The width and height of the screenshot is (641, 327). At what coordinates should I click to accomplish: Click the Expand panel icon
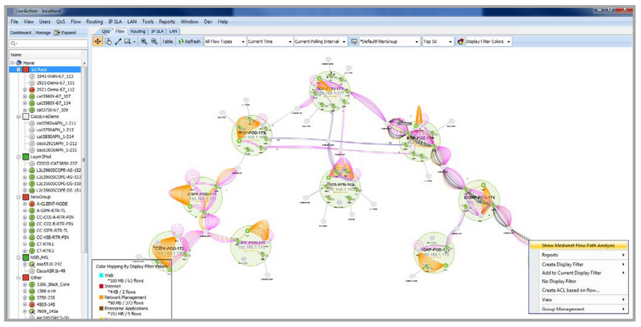click(57, 32)
